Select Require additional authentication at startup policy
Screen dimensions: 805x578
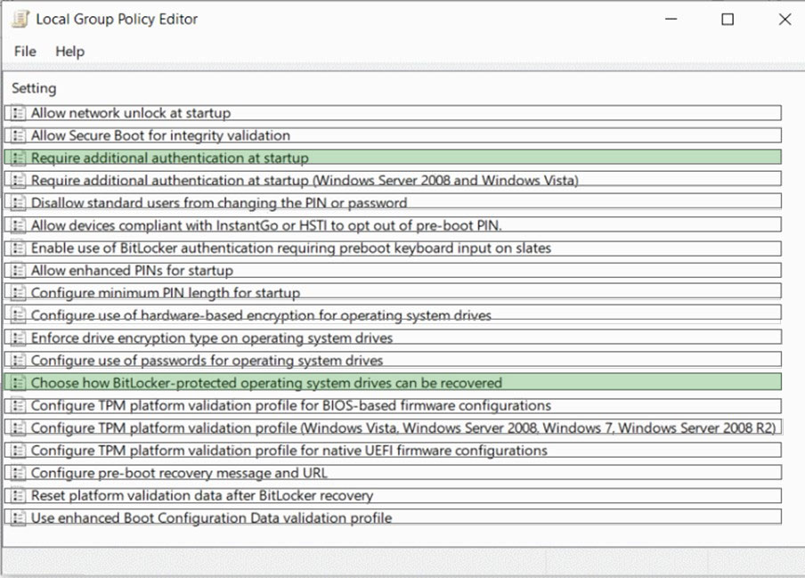click(393, 158)
